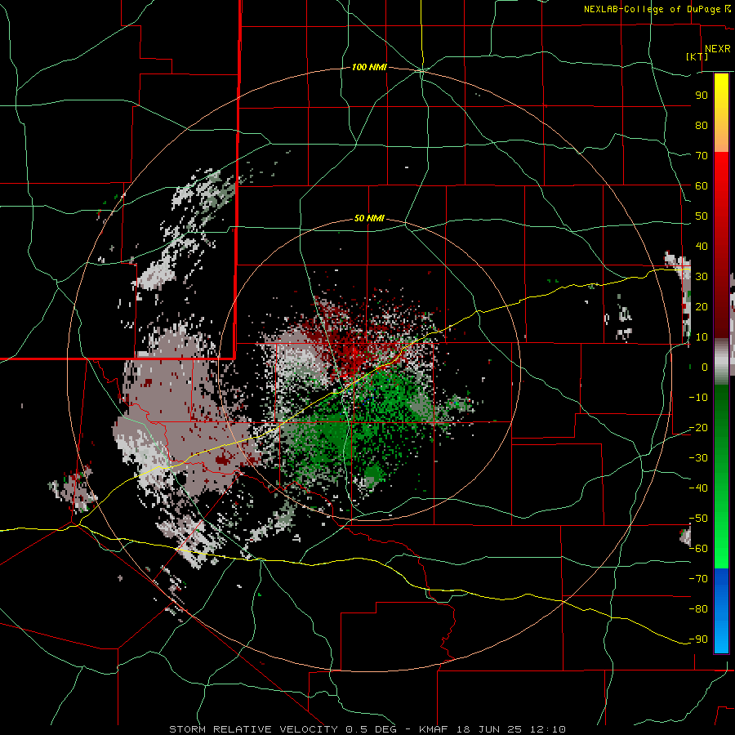The width and height of the screenshot is (735, 735).
Task: Click the -70 value on the velocity scale
Action: [x=698, y=579]
